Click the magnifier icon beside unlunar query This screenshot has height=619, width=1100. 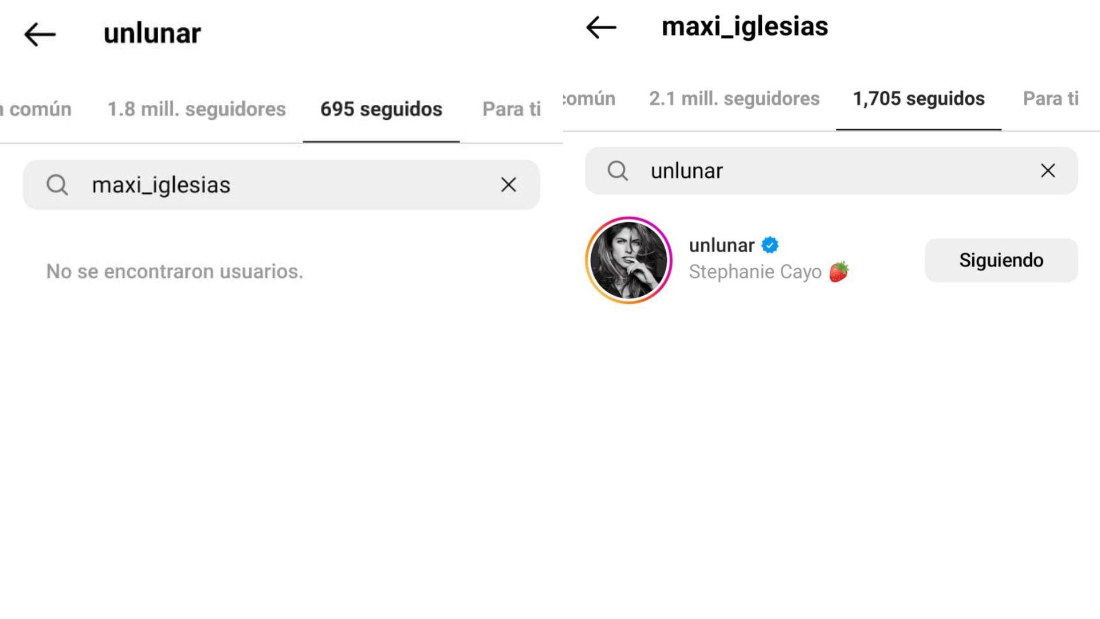(618, 171)
